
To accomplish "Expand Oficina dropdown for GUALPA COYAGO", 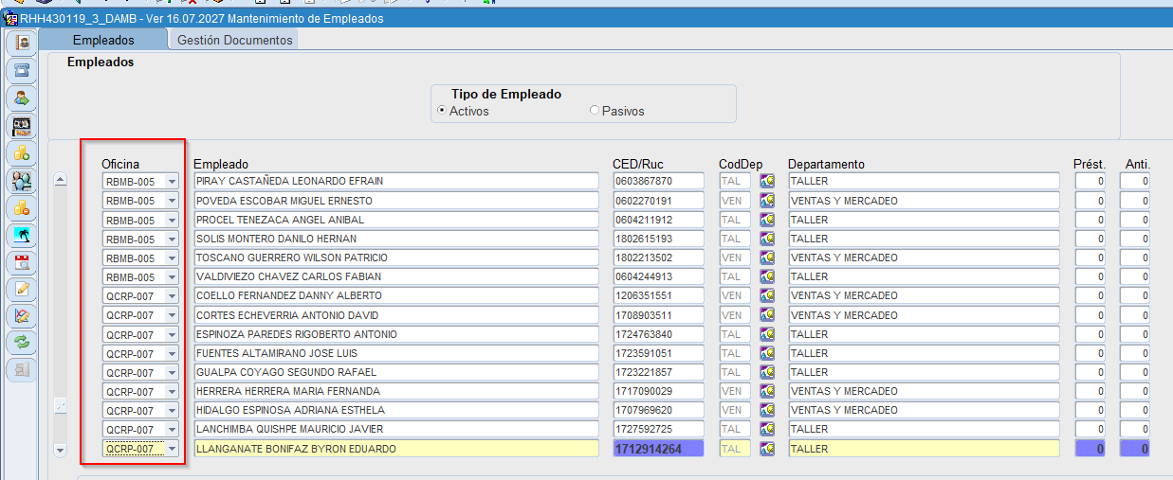I will 172,372.
